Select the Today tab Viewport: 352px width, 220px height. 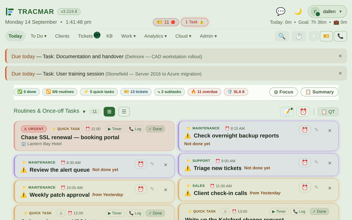[x=15, y=36]
